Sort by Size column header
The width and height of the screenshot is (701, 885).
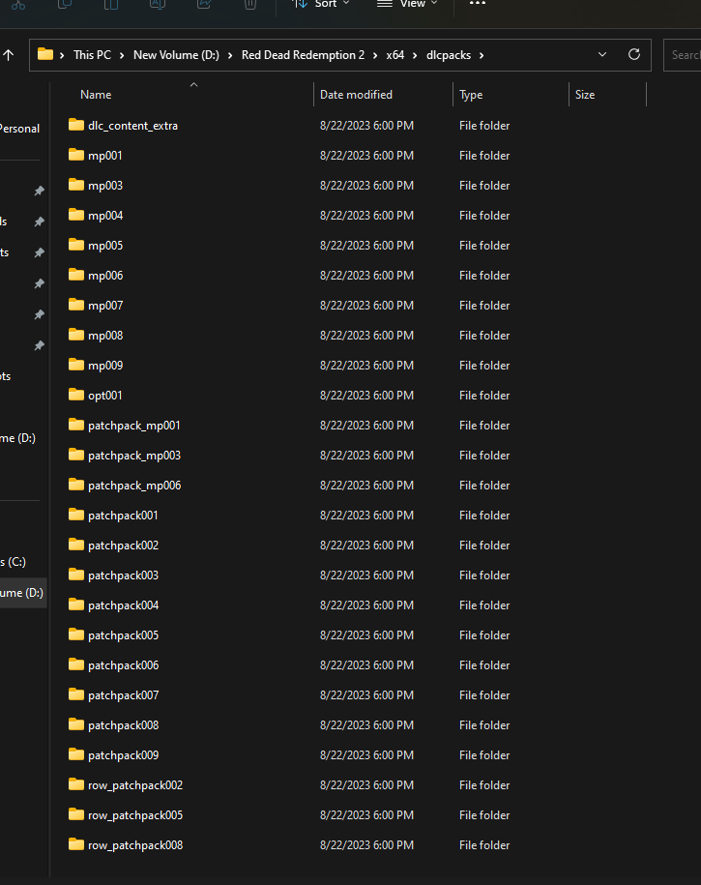point(585,94)
